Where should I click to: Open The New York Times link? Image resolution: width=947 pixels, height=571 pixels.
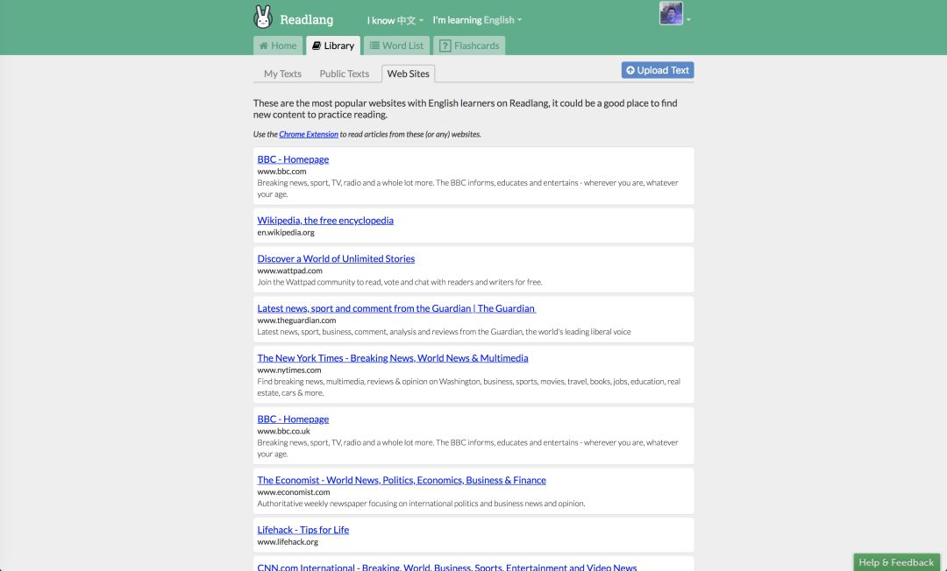(393, 358)
